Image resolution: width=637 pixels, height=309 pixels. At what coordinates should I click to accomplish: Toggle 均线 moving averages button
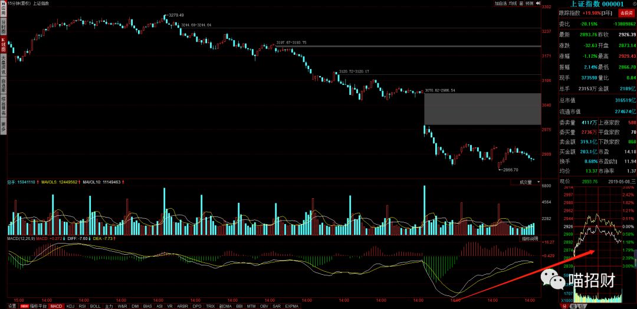[513, 4]
